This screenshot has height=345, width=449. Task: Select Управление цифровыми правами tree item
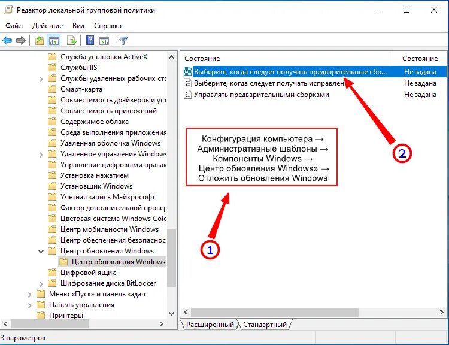(113, 165)
